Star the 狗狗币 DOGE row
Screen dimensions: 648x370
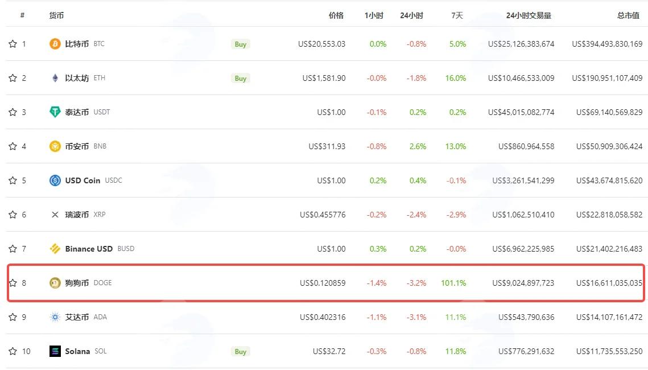(13, 283)
